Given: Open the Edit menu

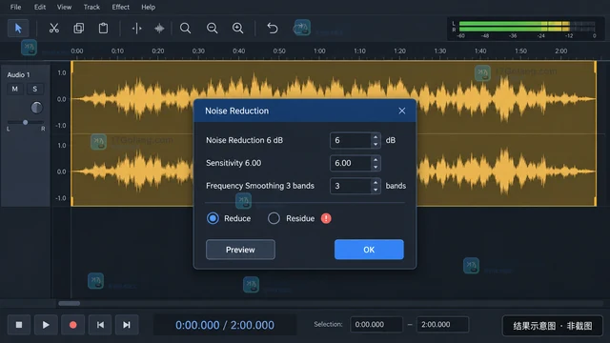Looking at the screenshot, I should [40, 7].
